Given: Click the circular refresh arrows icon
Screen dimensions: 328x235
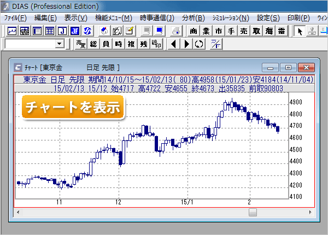Looking at the screenshot, I should 198,44.
